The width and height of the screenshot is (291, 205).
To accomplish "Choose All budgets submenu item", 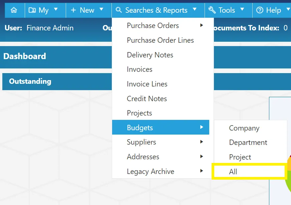I will tap(249, 172).
